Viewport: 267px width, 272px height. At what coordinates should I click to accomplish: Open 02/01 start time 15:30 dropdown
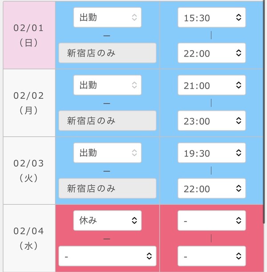pyautogui.click(x=211, y=17)
